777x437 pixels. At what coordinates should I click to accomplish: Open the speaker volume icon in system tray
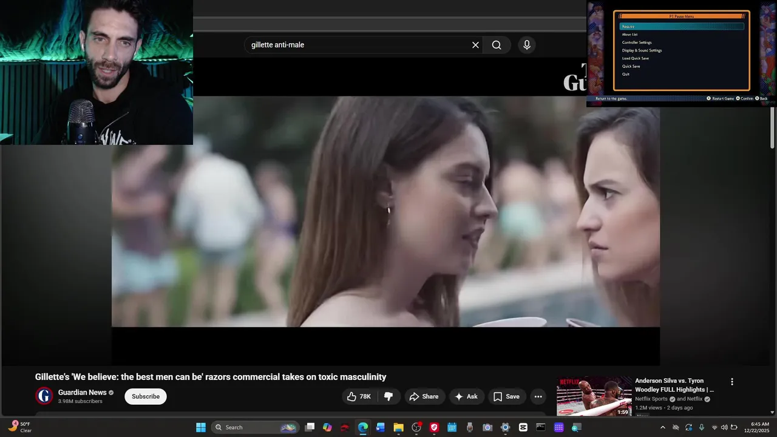coord(724,427)
